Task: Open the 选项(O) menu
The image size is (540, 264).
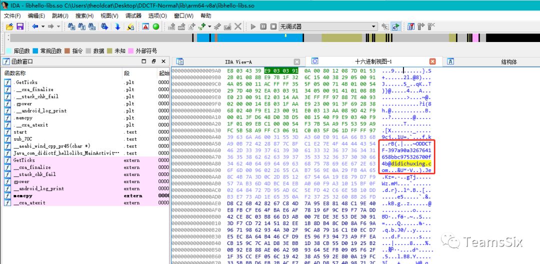Action: (x=157, y=16)
